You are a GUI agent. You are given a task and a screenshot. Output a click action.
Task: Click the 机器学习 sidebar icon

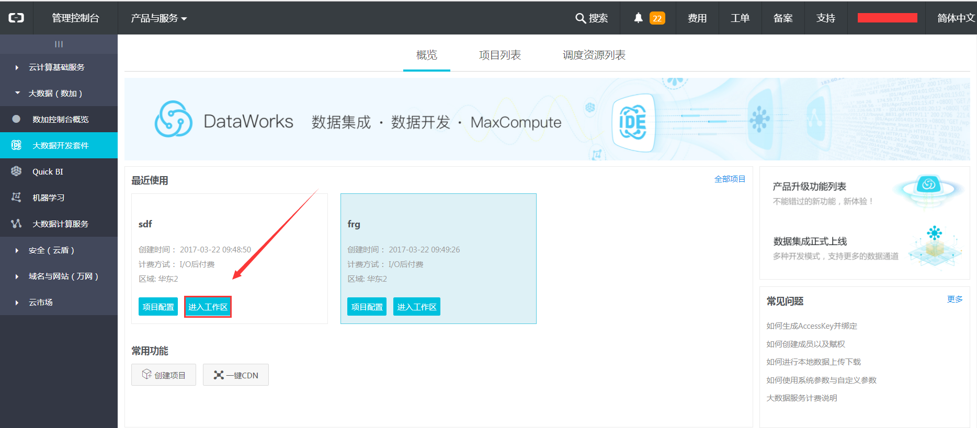tap(16, 198)
